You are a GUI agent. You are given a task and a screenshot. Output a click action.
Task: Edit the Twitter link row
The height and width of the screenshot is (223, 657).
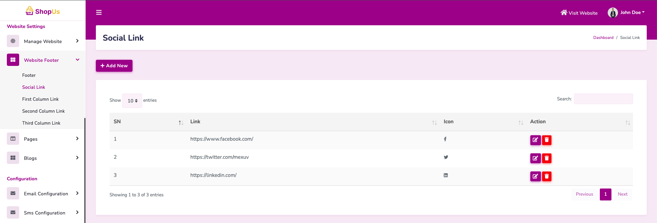(535, 158)
